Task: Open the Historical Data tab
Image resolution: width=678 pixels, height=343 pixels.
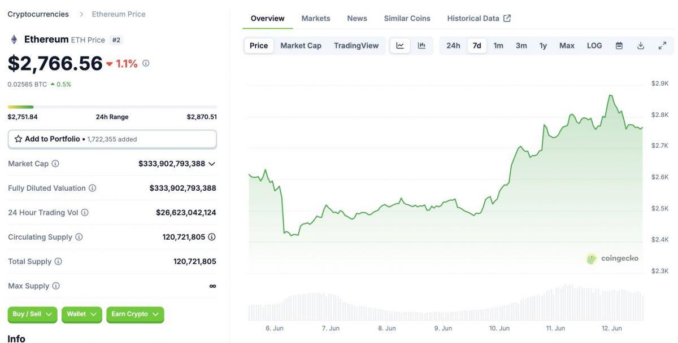Action: (479, 18)
